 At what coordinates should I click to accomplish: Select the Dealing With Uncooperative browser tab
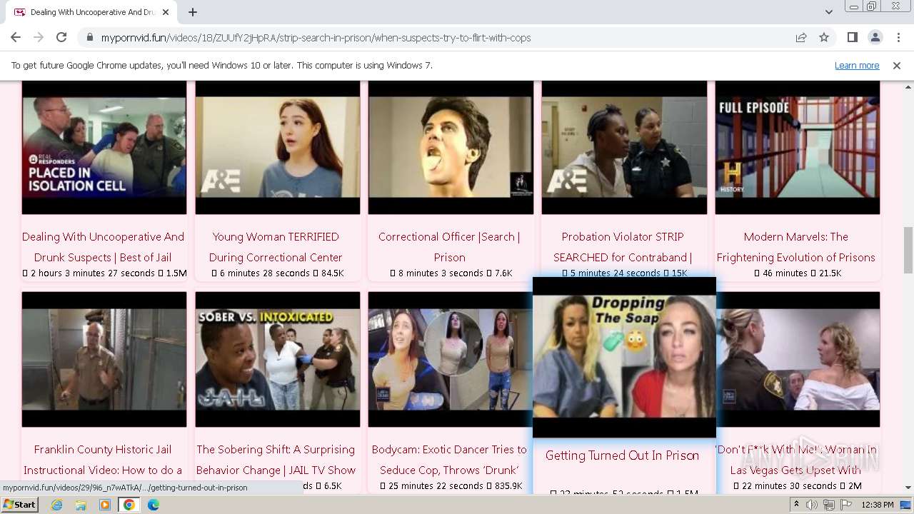[x=91, y=12]
